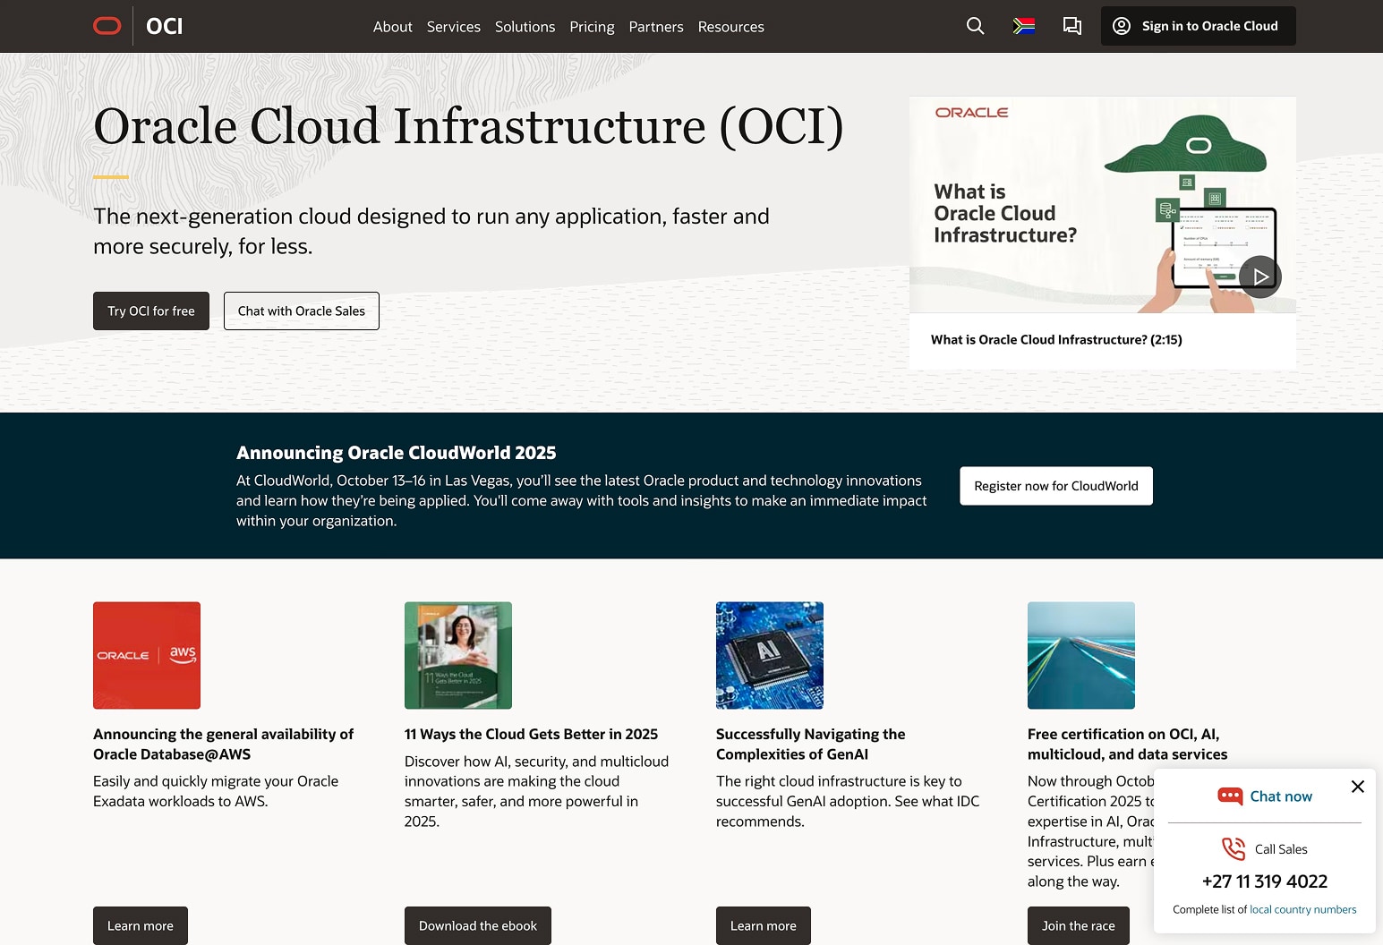Click Oracle Cloud Infrastructure (OCI) main heading

pyautogui.click(x=468, y=126)
